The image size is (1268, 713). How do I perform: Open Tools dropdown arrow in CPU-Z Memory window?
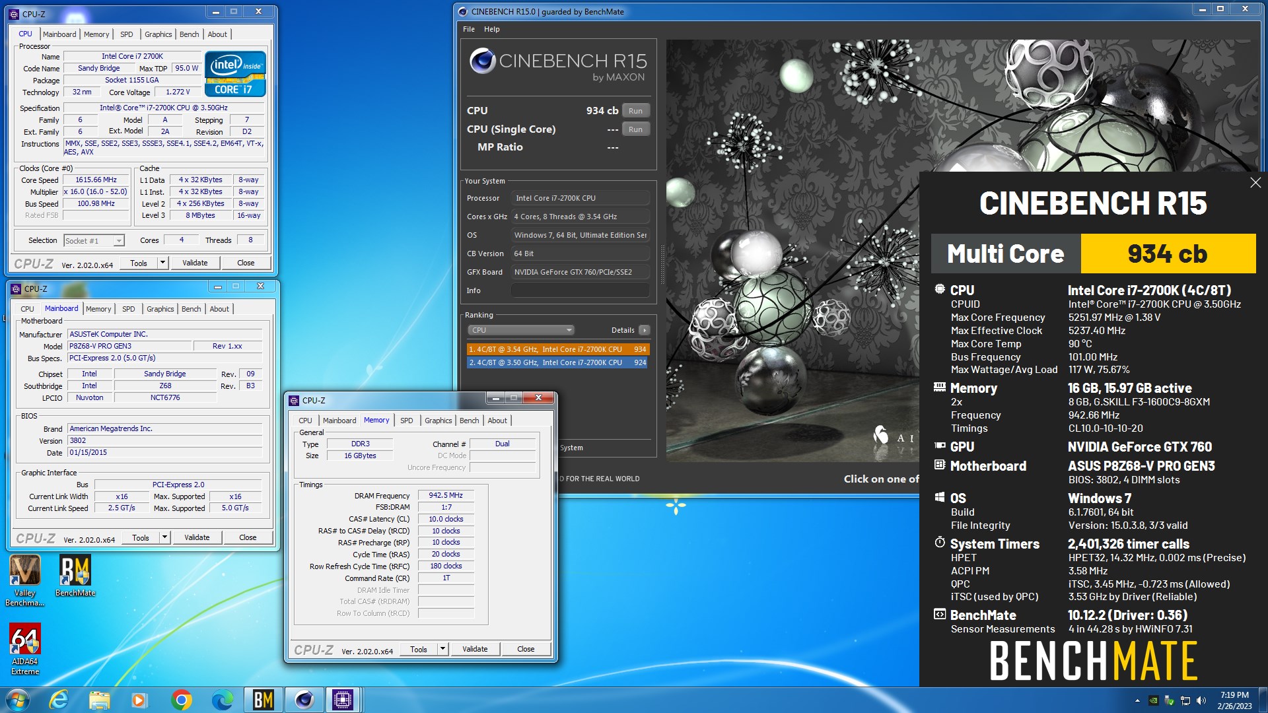443,649
